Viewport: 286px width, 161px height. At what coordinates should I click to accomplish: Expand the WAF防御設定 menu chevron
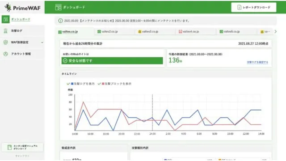(x=42, y=42)
